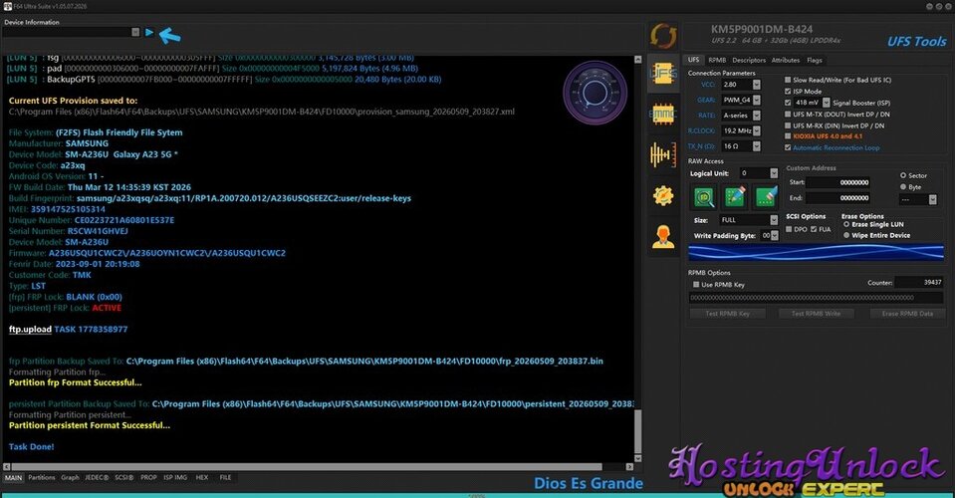Click the RAW write chip pencil icon
The height and width of the screenshot is (498, 955).
pyautogui.click(x=735, y=196)
